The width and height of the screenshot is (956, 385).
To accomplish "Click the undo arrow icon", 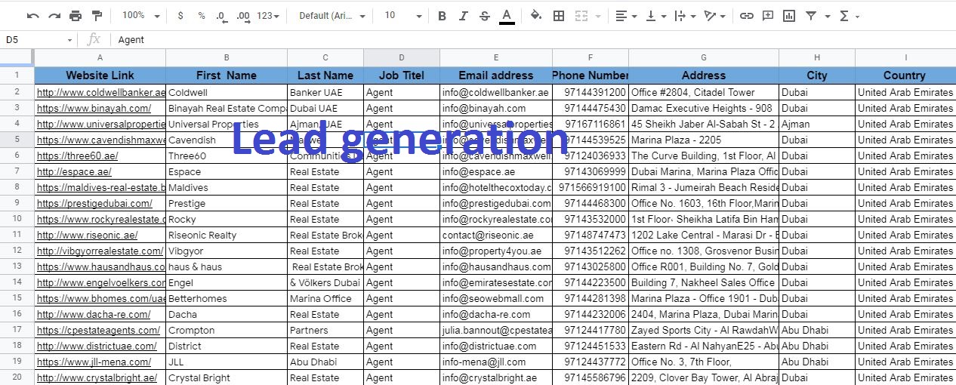I will pos(32,16).
